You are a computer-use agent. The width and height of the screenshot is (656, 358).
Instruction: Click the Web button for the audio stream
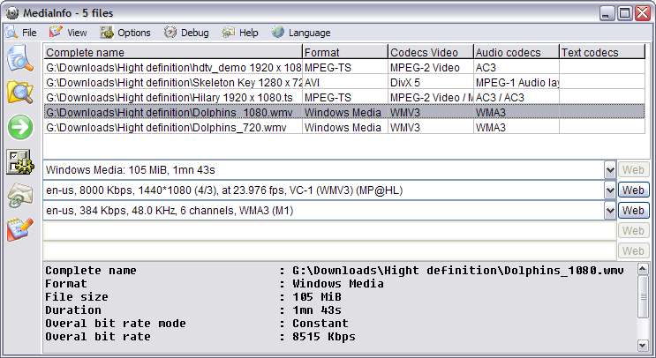coord(633,212)
